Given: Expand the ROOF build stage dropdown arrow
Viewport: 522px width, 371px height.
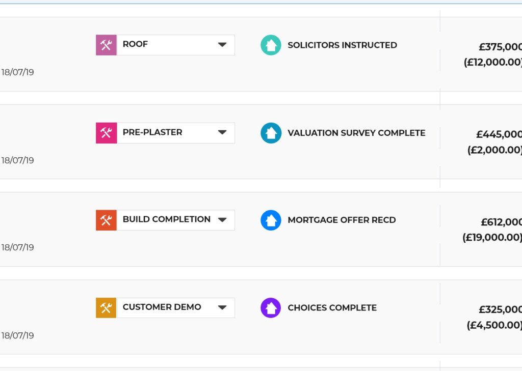Looking at the screenshot, I should [x=222, y=45].
